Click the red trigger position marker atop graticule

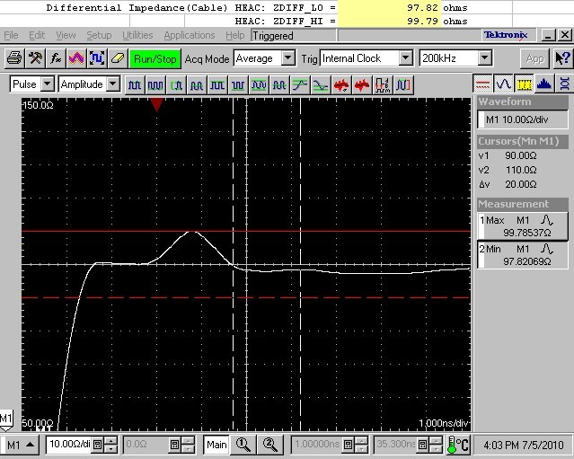click(157, 105)
